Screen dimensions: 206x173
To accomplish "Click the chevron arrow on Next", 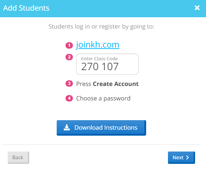I will (x=188, y=157).
